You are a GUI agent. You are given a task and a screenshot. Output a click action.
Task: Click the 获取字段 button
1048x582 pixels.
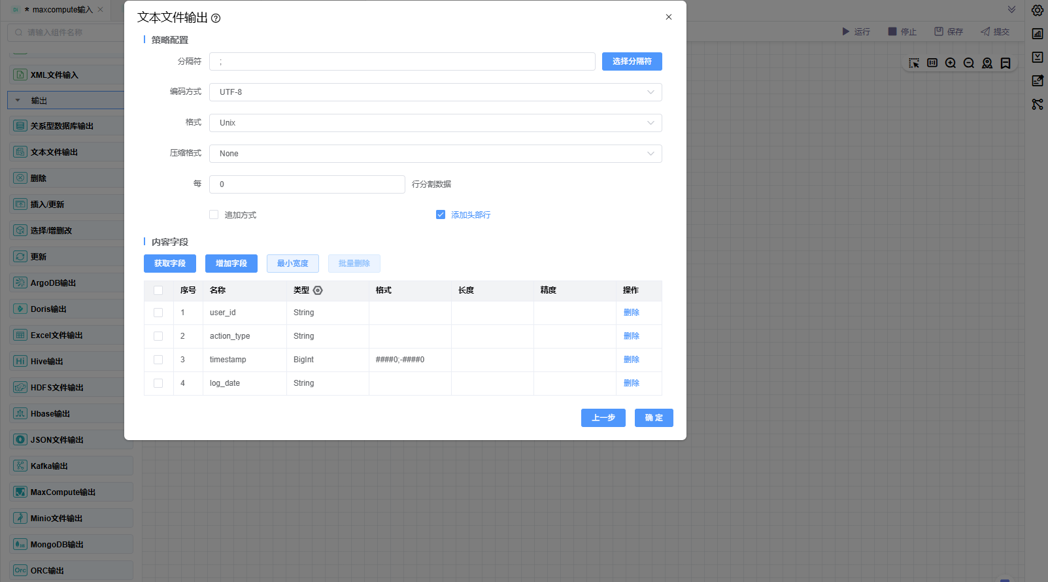(170, 264)
